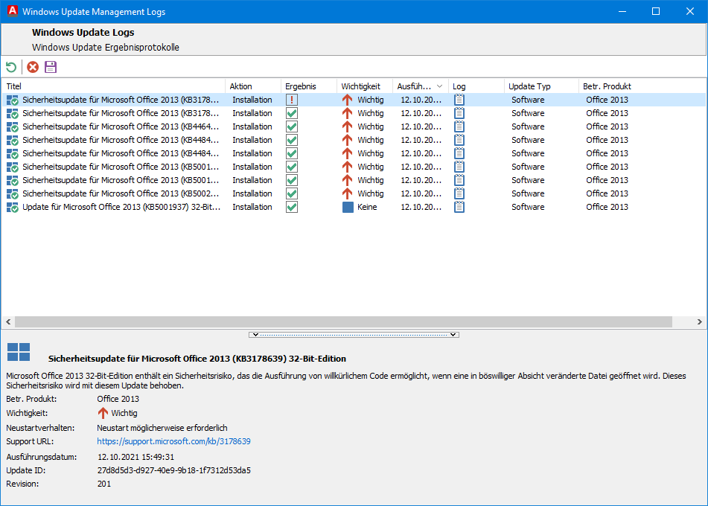Viewport: 708px width, 506px height.
Task: Click the Keine importance cell
Action: coord(367,207)
